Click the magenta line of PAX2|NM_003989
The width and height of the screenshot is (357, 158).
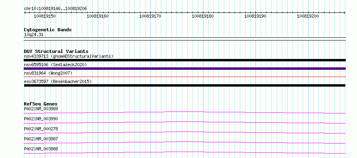point(185,112)
